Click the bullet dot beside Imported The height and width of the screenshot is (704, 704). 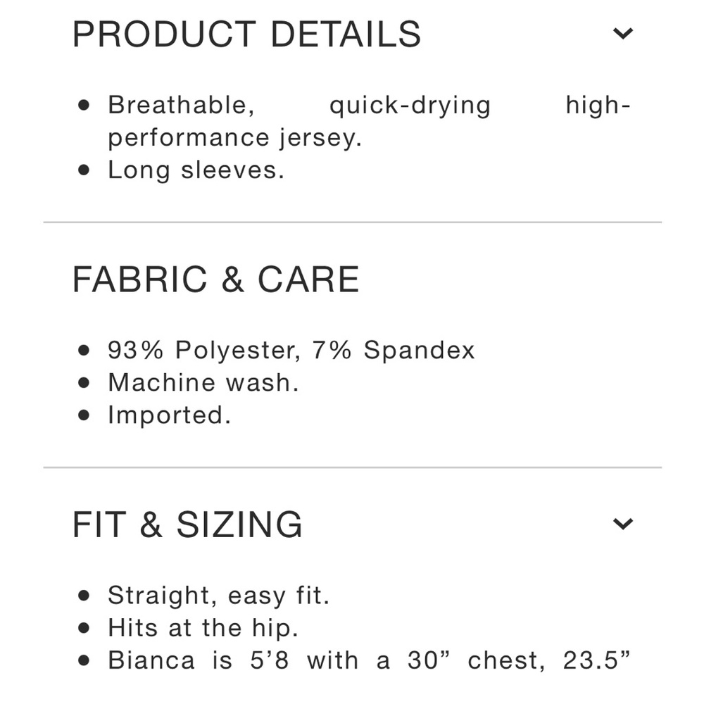[84, 415]
